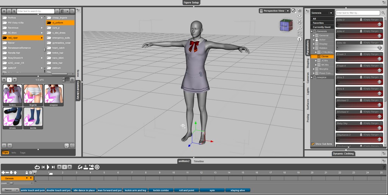Click the Content Library back arrow
Screen dimensions: 388x195
tap(4, 11)
